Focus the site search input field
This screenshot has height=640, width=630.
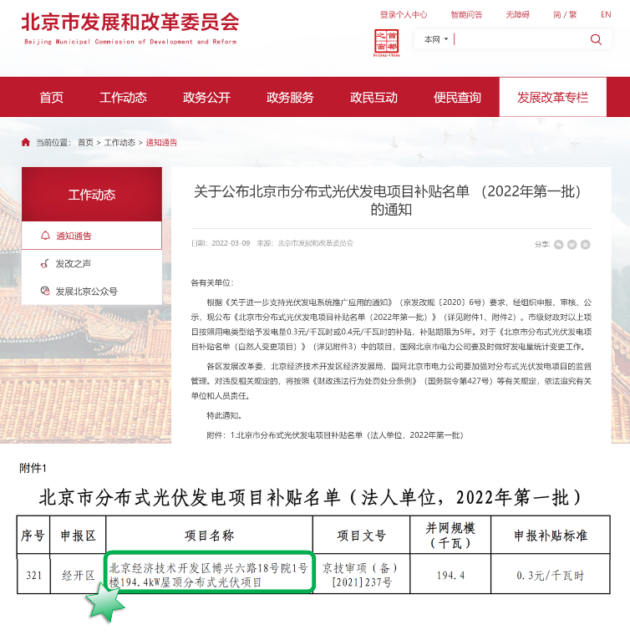[520, 39]
